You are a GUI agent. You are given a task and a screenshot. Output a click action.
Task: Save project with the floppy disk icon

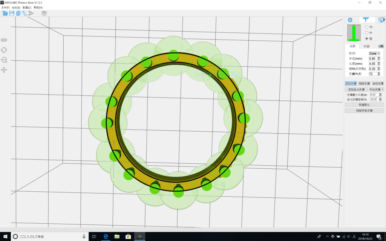click(x=12, y=13)
